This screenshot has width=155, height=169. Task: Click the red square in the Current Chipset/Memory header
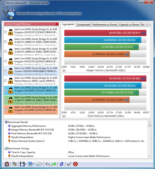[57, 24]
